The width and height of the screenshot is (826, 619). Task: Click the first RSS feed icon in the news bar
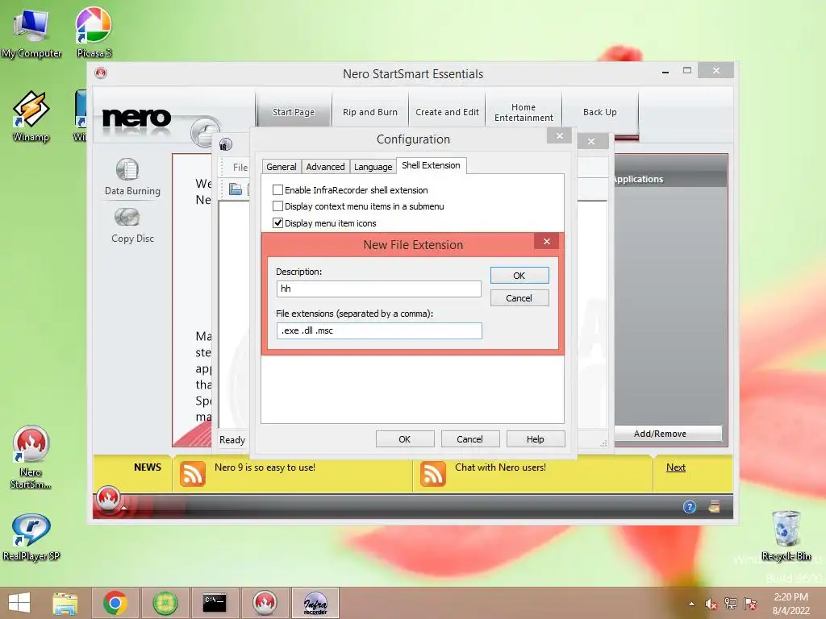(x=192, y=474)
